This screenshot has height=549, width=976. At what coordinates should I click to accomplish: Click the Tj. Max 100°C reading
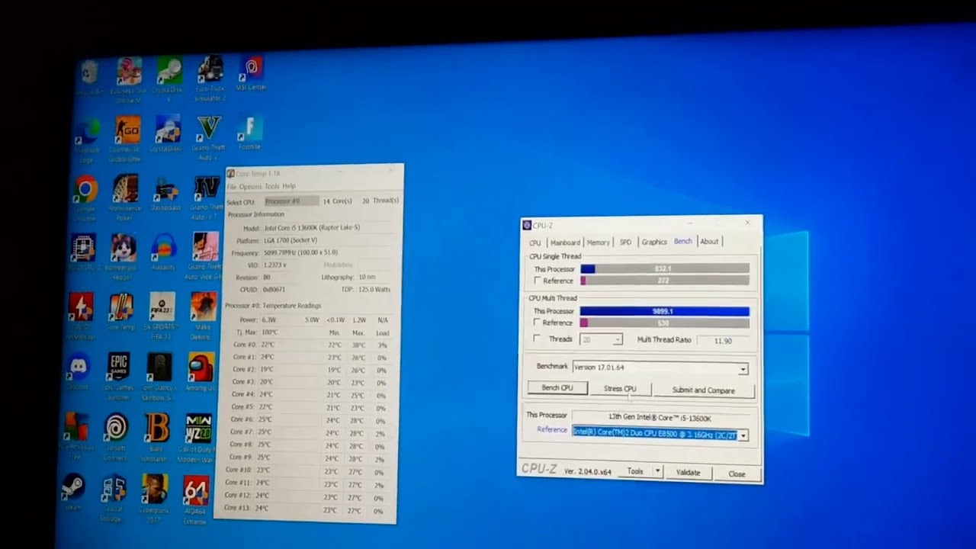pyautogui.click(x=270, y=332)
